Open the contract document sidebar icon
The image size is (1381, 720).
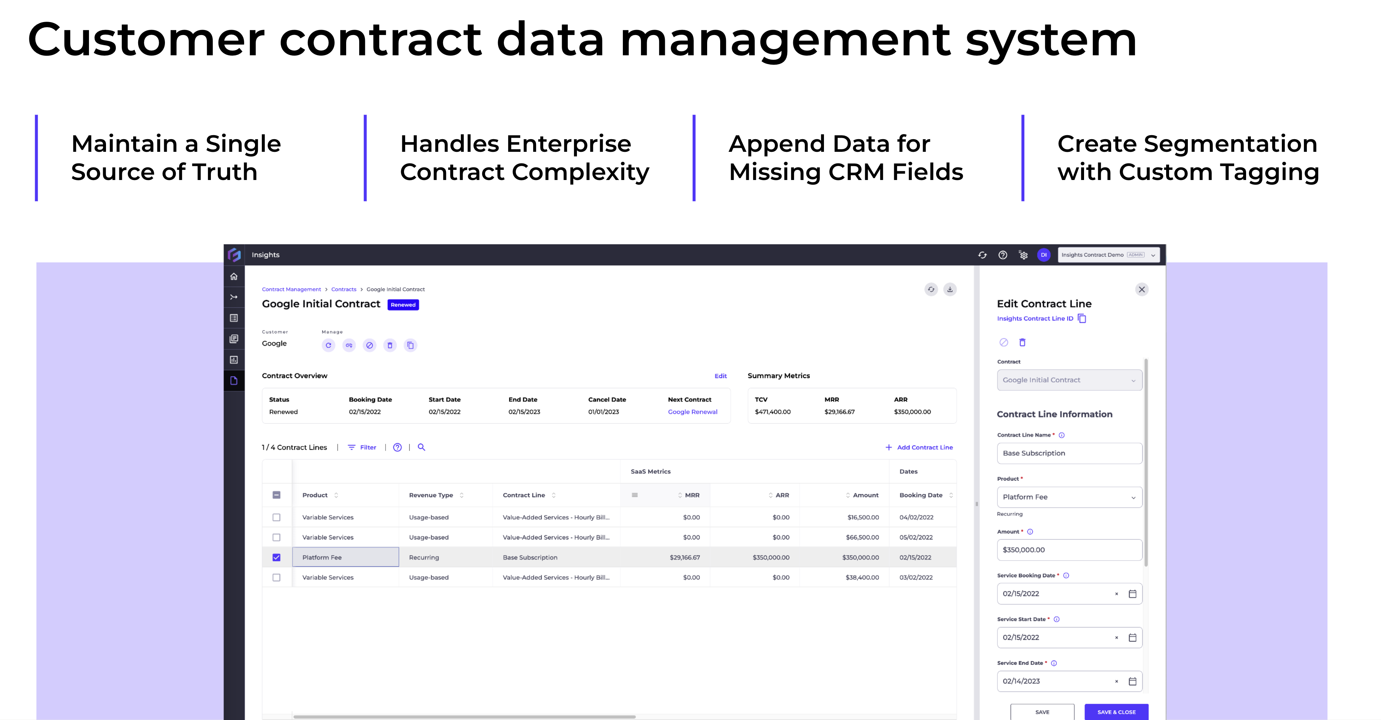point(234,380)
